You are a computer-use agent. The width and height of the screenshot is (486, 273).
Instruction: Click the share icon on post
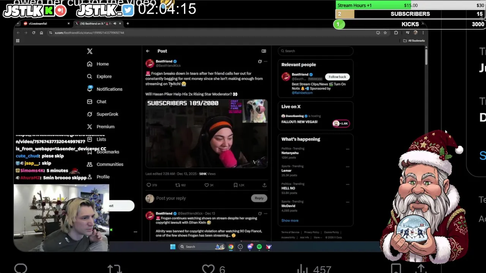click(x=264, y=185)
